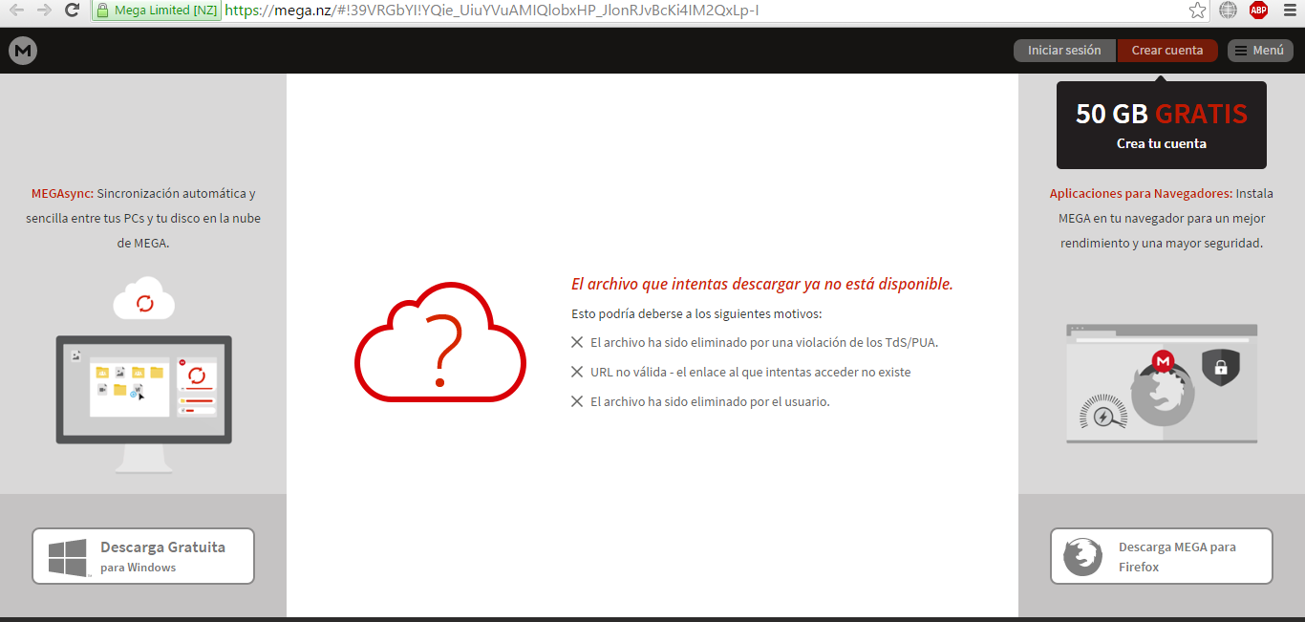Click the MEGAsync sync cloud icon
Screen dimensions: 1305x622
[144, 298]
